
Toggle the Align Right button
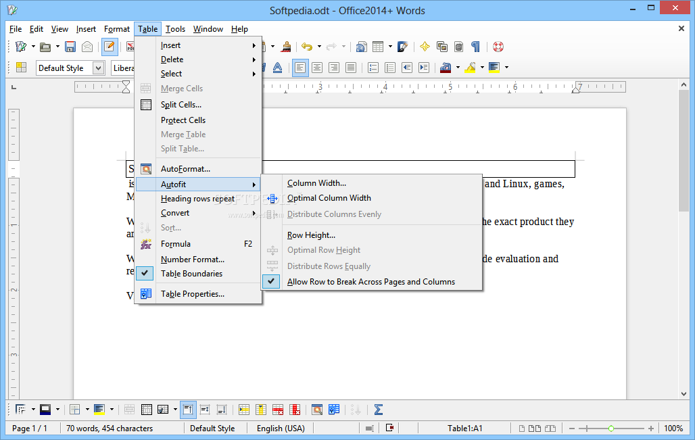pyautogui.click(x=334, y=68)
